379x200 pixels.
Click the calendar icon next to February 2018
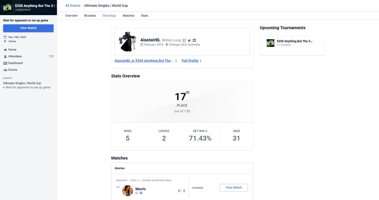142,44
